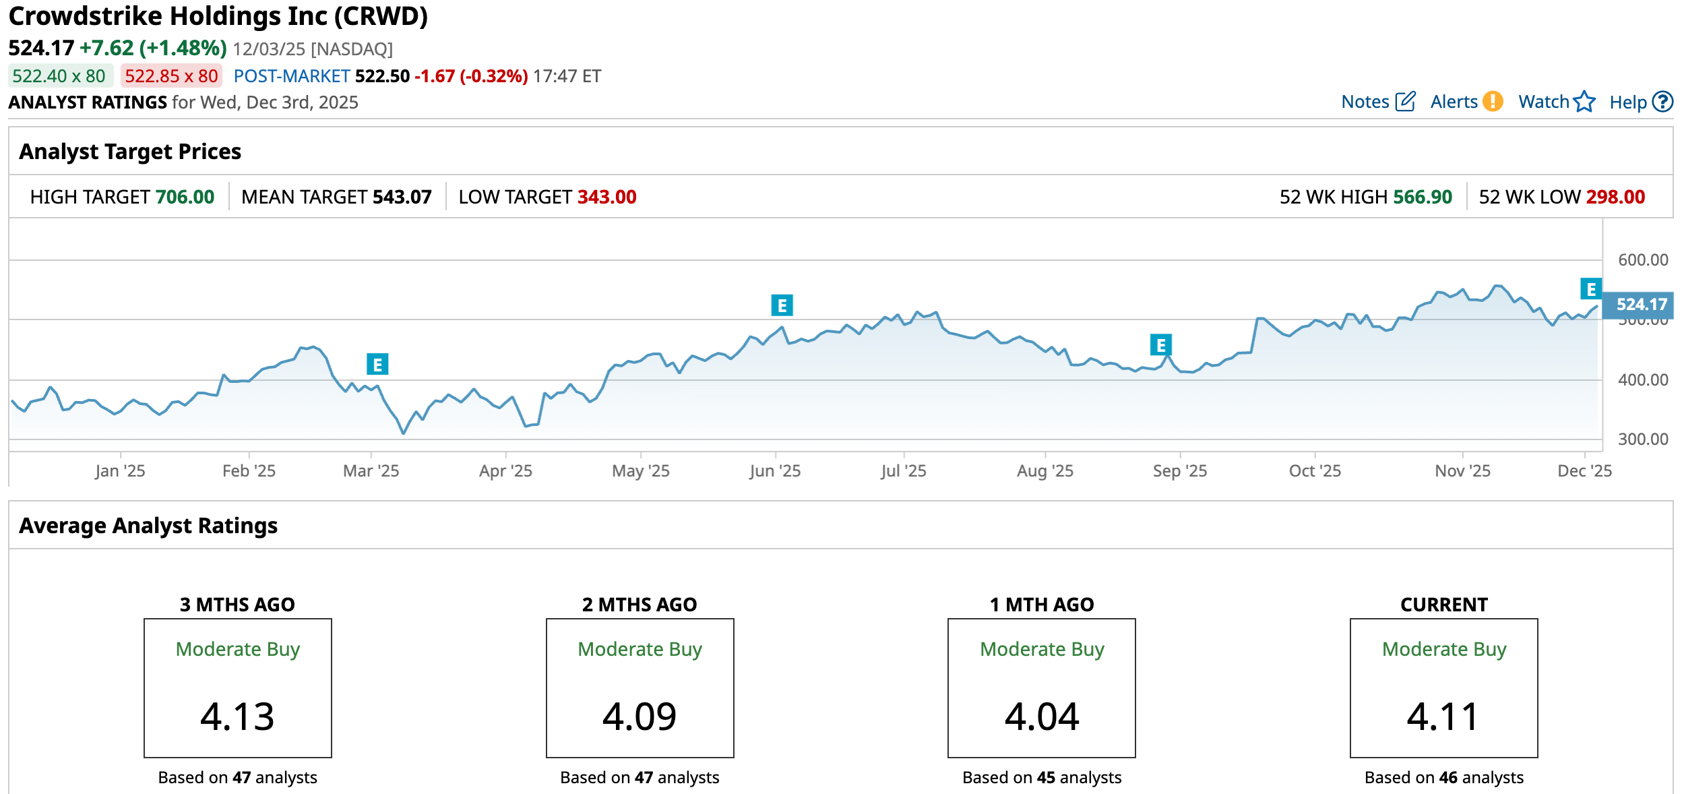Click the earnings E marker near December 2025

[x=1591, y=289]
